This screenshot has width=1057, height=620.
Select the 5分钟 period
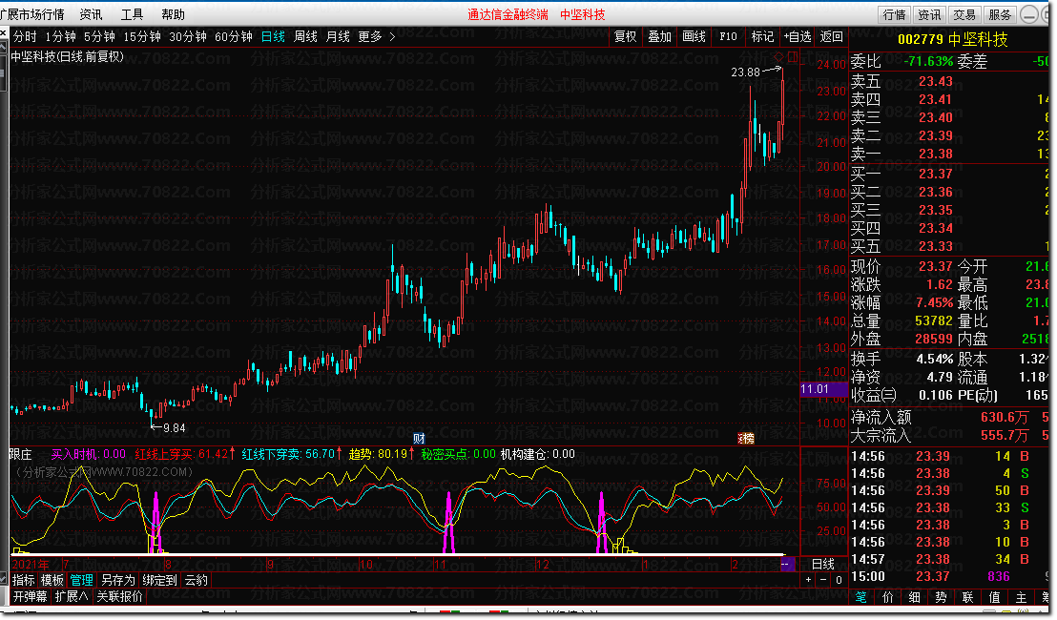click(x=99, y=36)
